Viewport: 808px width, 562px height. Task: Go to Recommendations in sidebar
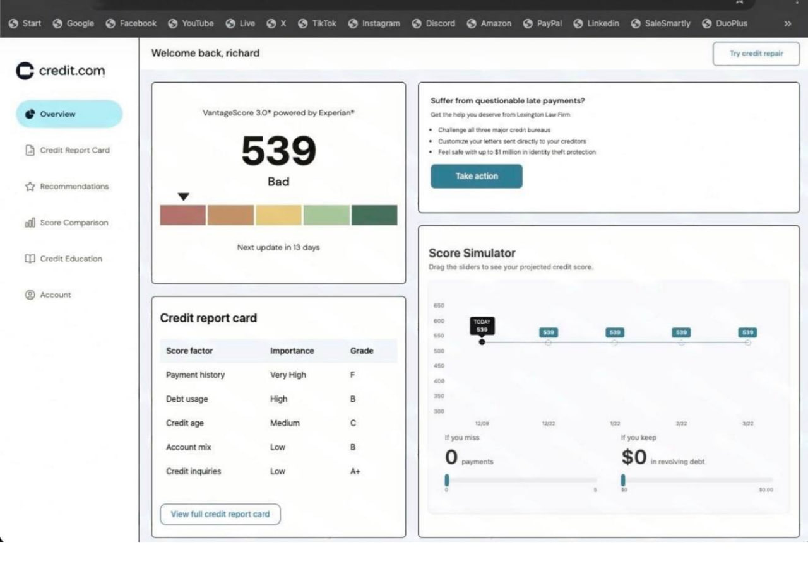[74, 187]
